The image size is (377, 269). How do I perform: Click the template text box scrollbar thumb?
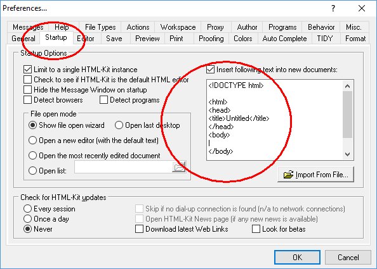point(347,115)
